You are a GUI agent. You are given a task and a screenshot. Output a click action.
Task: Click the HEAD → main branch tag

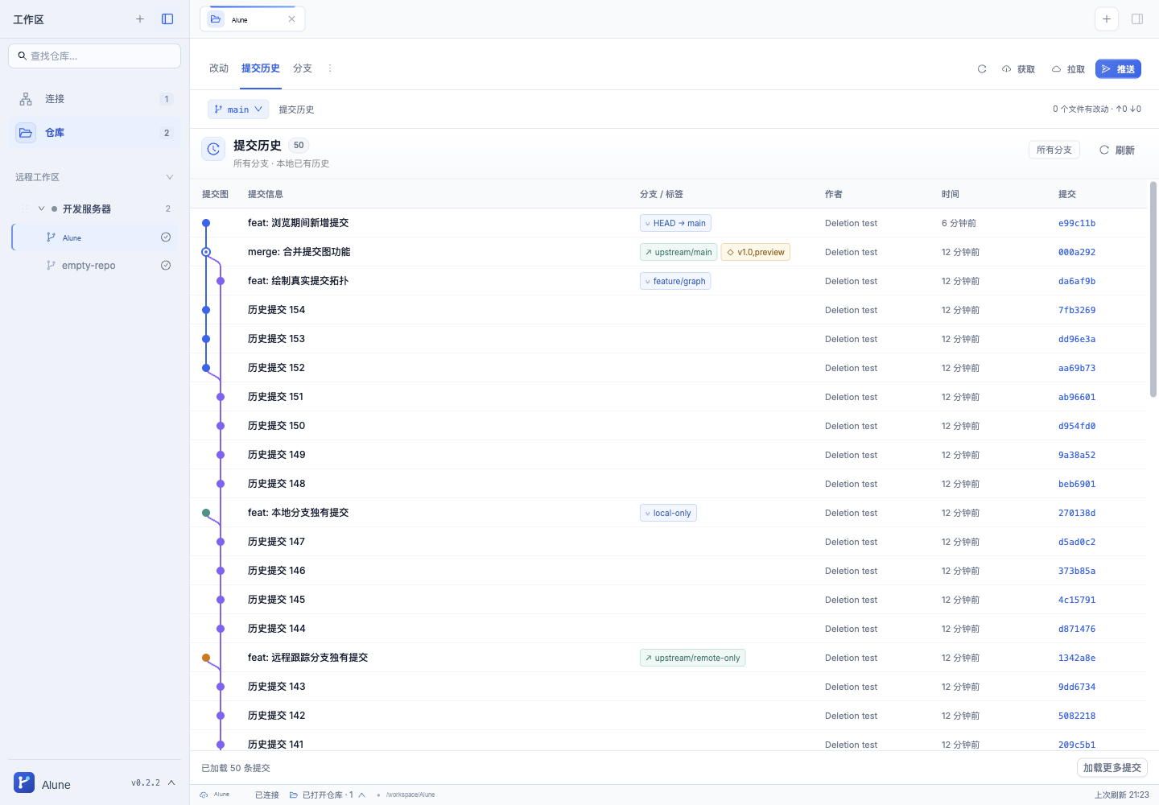pyautogui.click(x=675, y=223)
